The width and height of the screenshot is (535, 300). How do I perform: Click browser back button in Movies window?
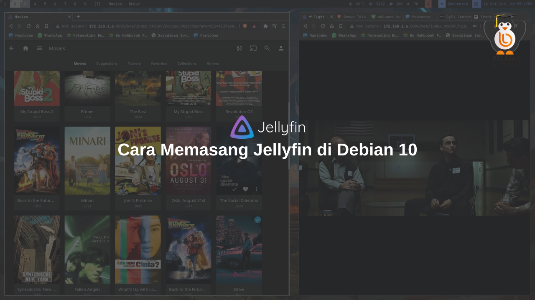pos(11,26)
